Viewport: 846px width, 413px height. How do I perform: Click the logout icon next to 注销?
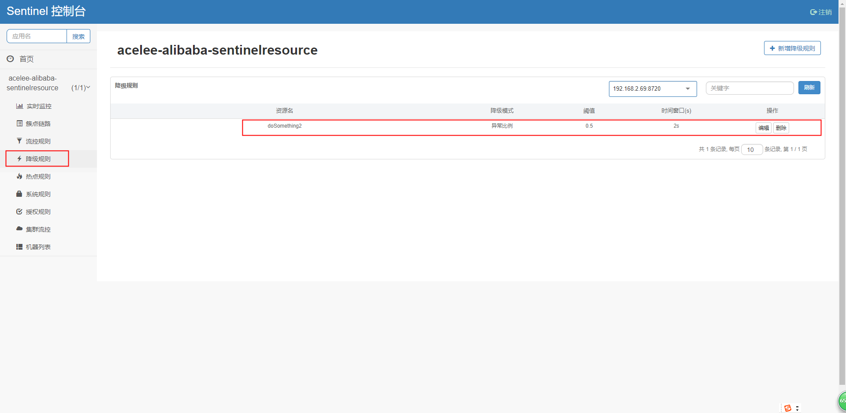pyautogui.click(x=813, y=12)
